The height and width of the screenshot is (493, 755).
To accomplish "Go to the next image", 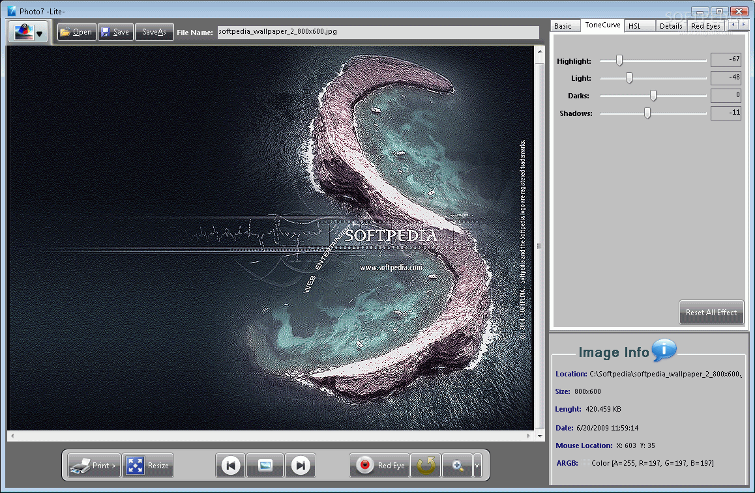I will [301, 465].
